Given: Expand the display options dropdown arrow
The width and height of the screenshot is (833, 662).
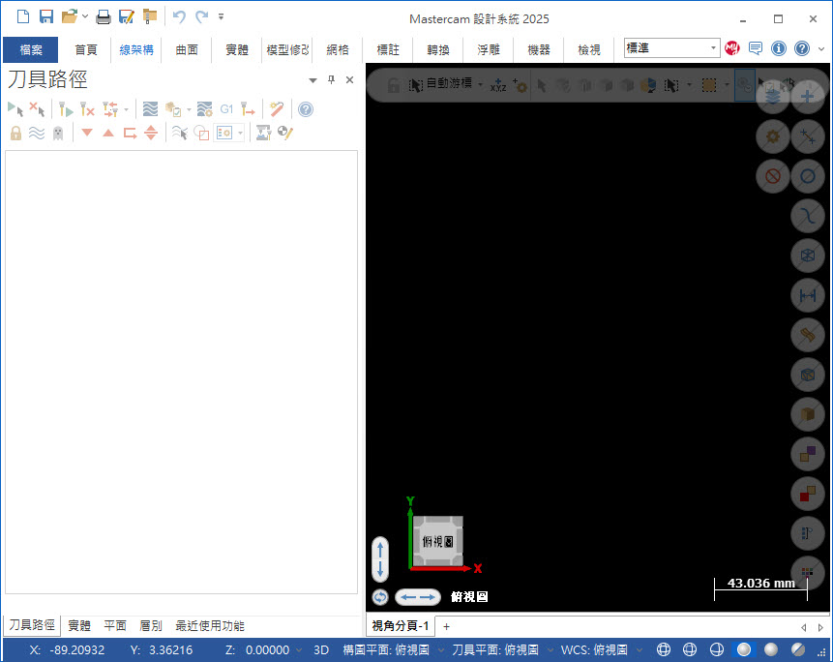Looking at the screenshot, I should (x=241, y=133).
